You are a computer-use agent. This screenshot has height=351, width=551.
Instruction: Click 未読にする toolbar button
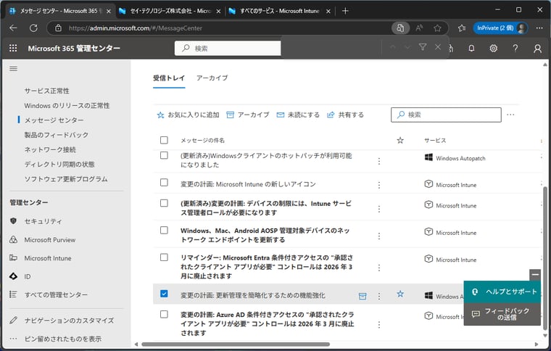point(298,115)
